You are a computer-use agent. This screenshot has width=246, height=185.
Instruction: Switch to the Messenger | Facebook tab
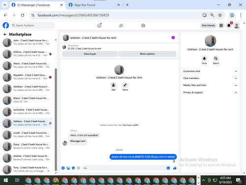pyautogui.click(x=37, y=5)
